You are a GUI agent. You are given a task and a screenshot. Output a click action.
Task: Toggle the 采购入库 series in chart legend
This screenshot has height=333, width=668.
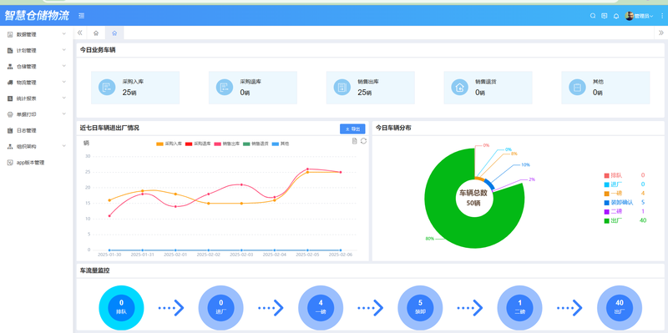(170, 144)
